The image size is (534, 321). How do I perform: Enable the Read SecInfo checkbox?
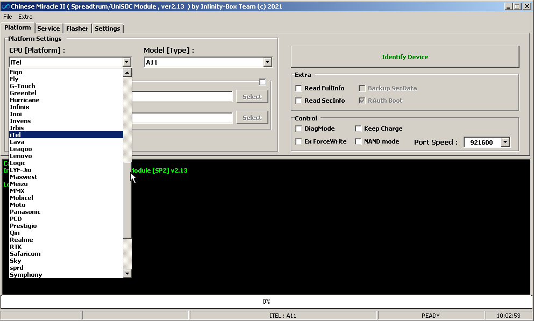[298, 101]
